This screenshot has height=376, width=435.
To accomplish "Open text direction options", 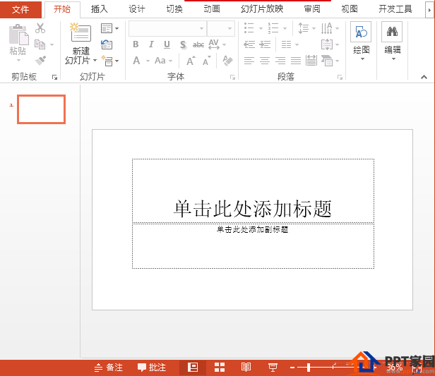I will [x=330, y=28].
